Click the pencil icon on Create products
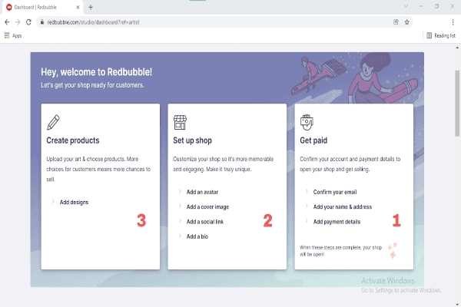The height and width of the screenshot is (307, 461). click(53, 122)
